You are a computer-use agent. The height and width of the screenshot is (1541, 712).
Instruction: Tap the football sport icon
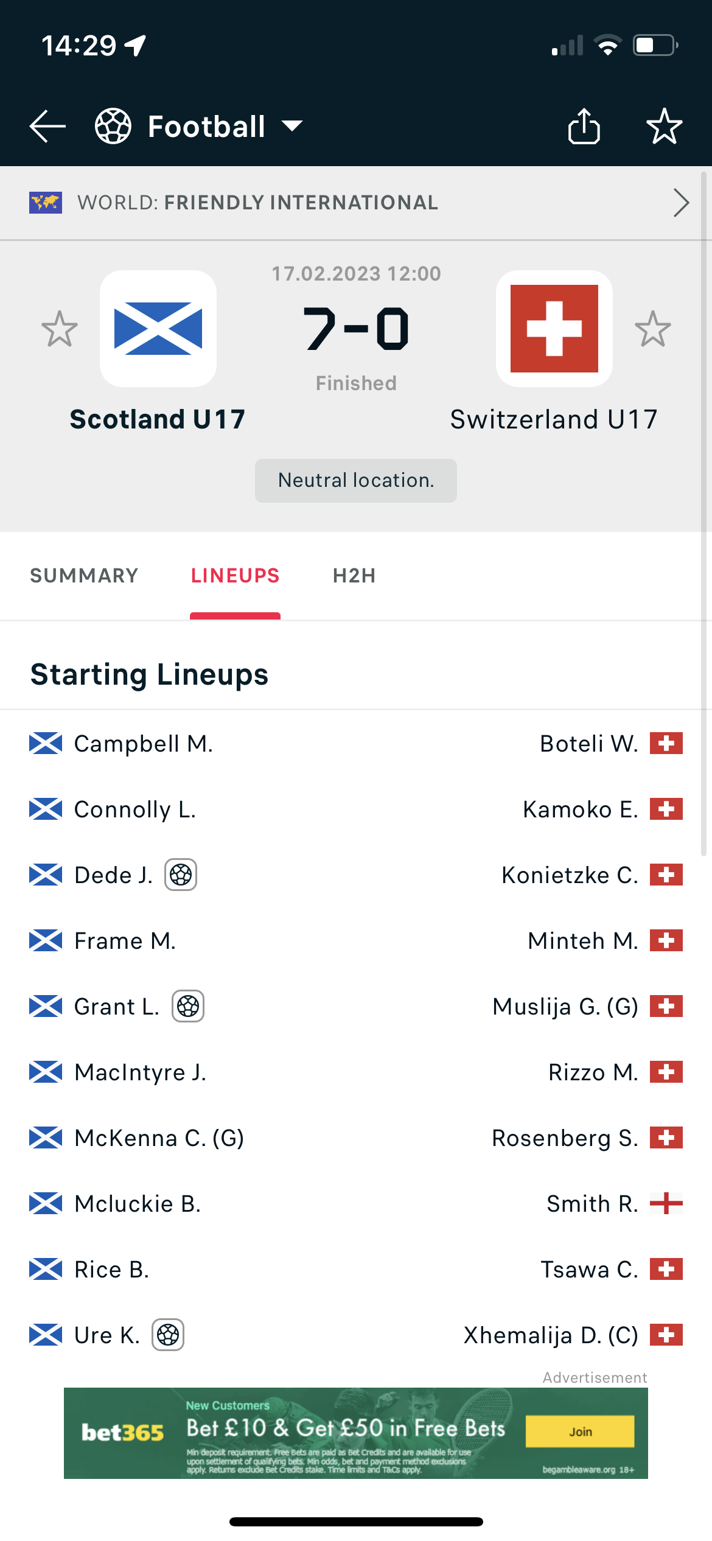pos(113,126)
